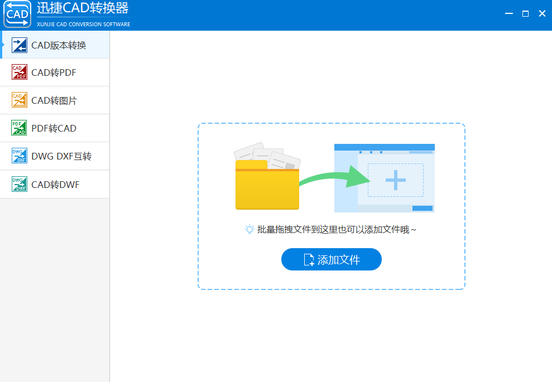Click the teal CAD转DWF icon
Viewport: 552px width, 382px height.
coord(20,184)
